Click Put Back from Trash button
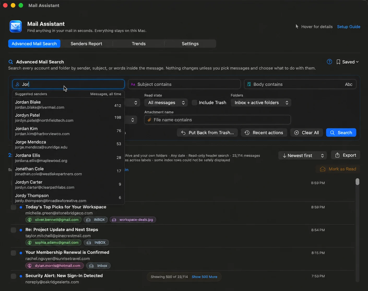 (x=207, y=133)
